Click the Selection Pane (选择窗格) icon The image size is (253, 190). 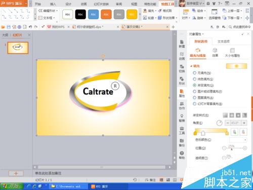[215, 12]
